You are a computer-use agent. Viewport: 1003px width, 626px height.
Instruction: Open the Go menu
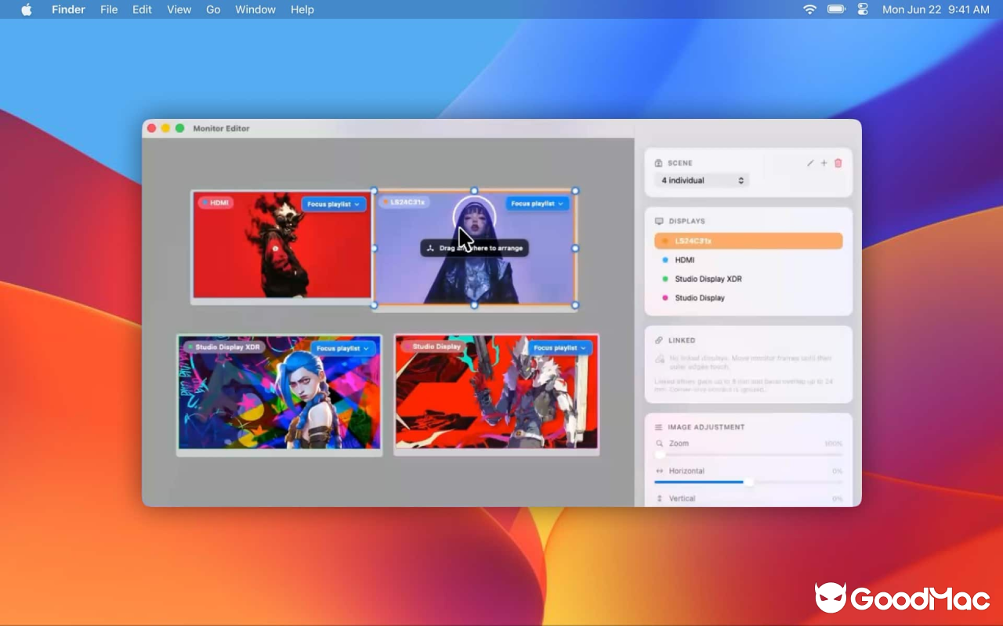(x=213, y=9)
